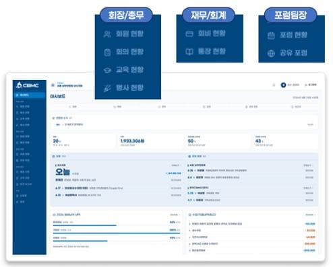Click the 회비 현황 card icon

(189, 34)
